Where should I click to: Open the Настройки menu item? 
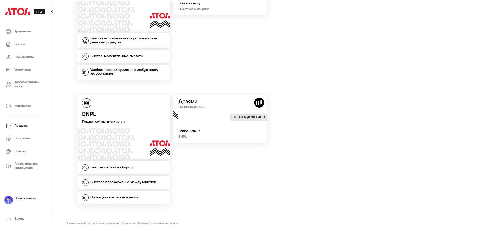coord(22,138)
